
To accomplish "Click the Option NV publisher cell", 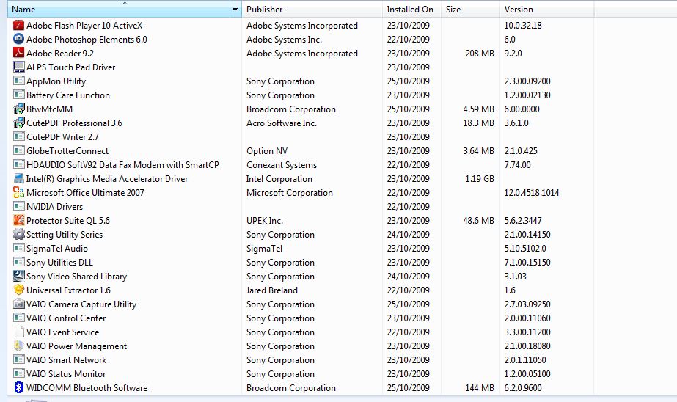I will (267, 150).
